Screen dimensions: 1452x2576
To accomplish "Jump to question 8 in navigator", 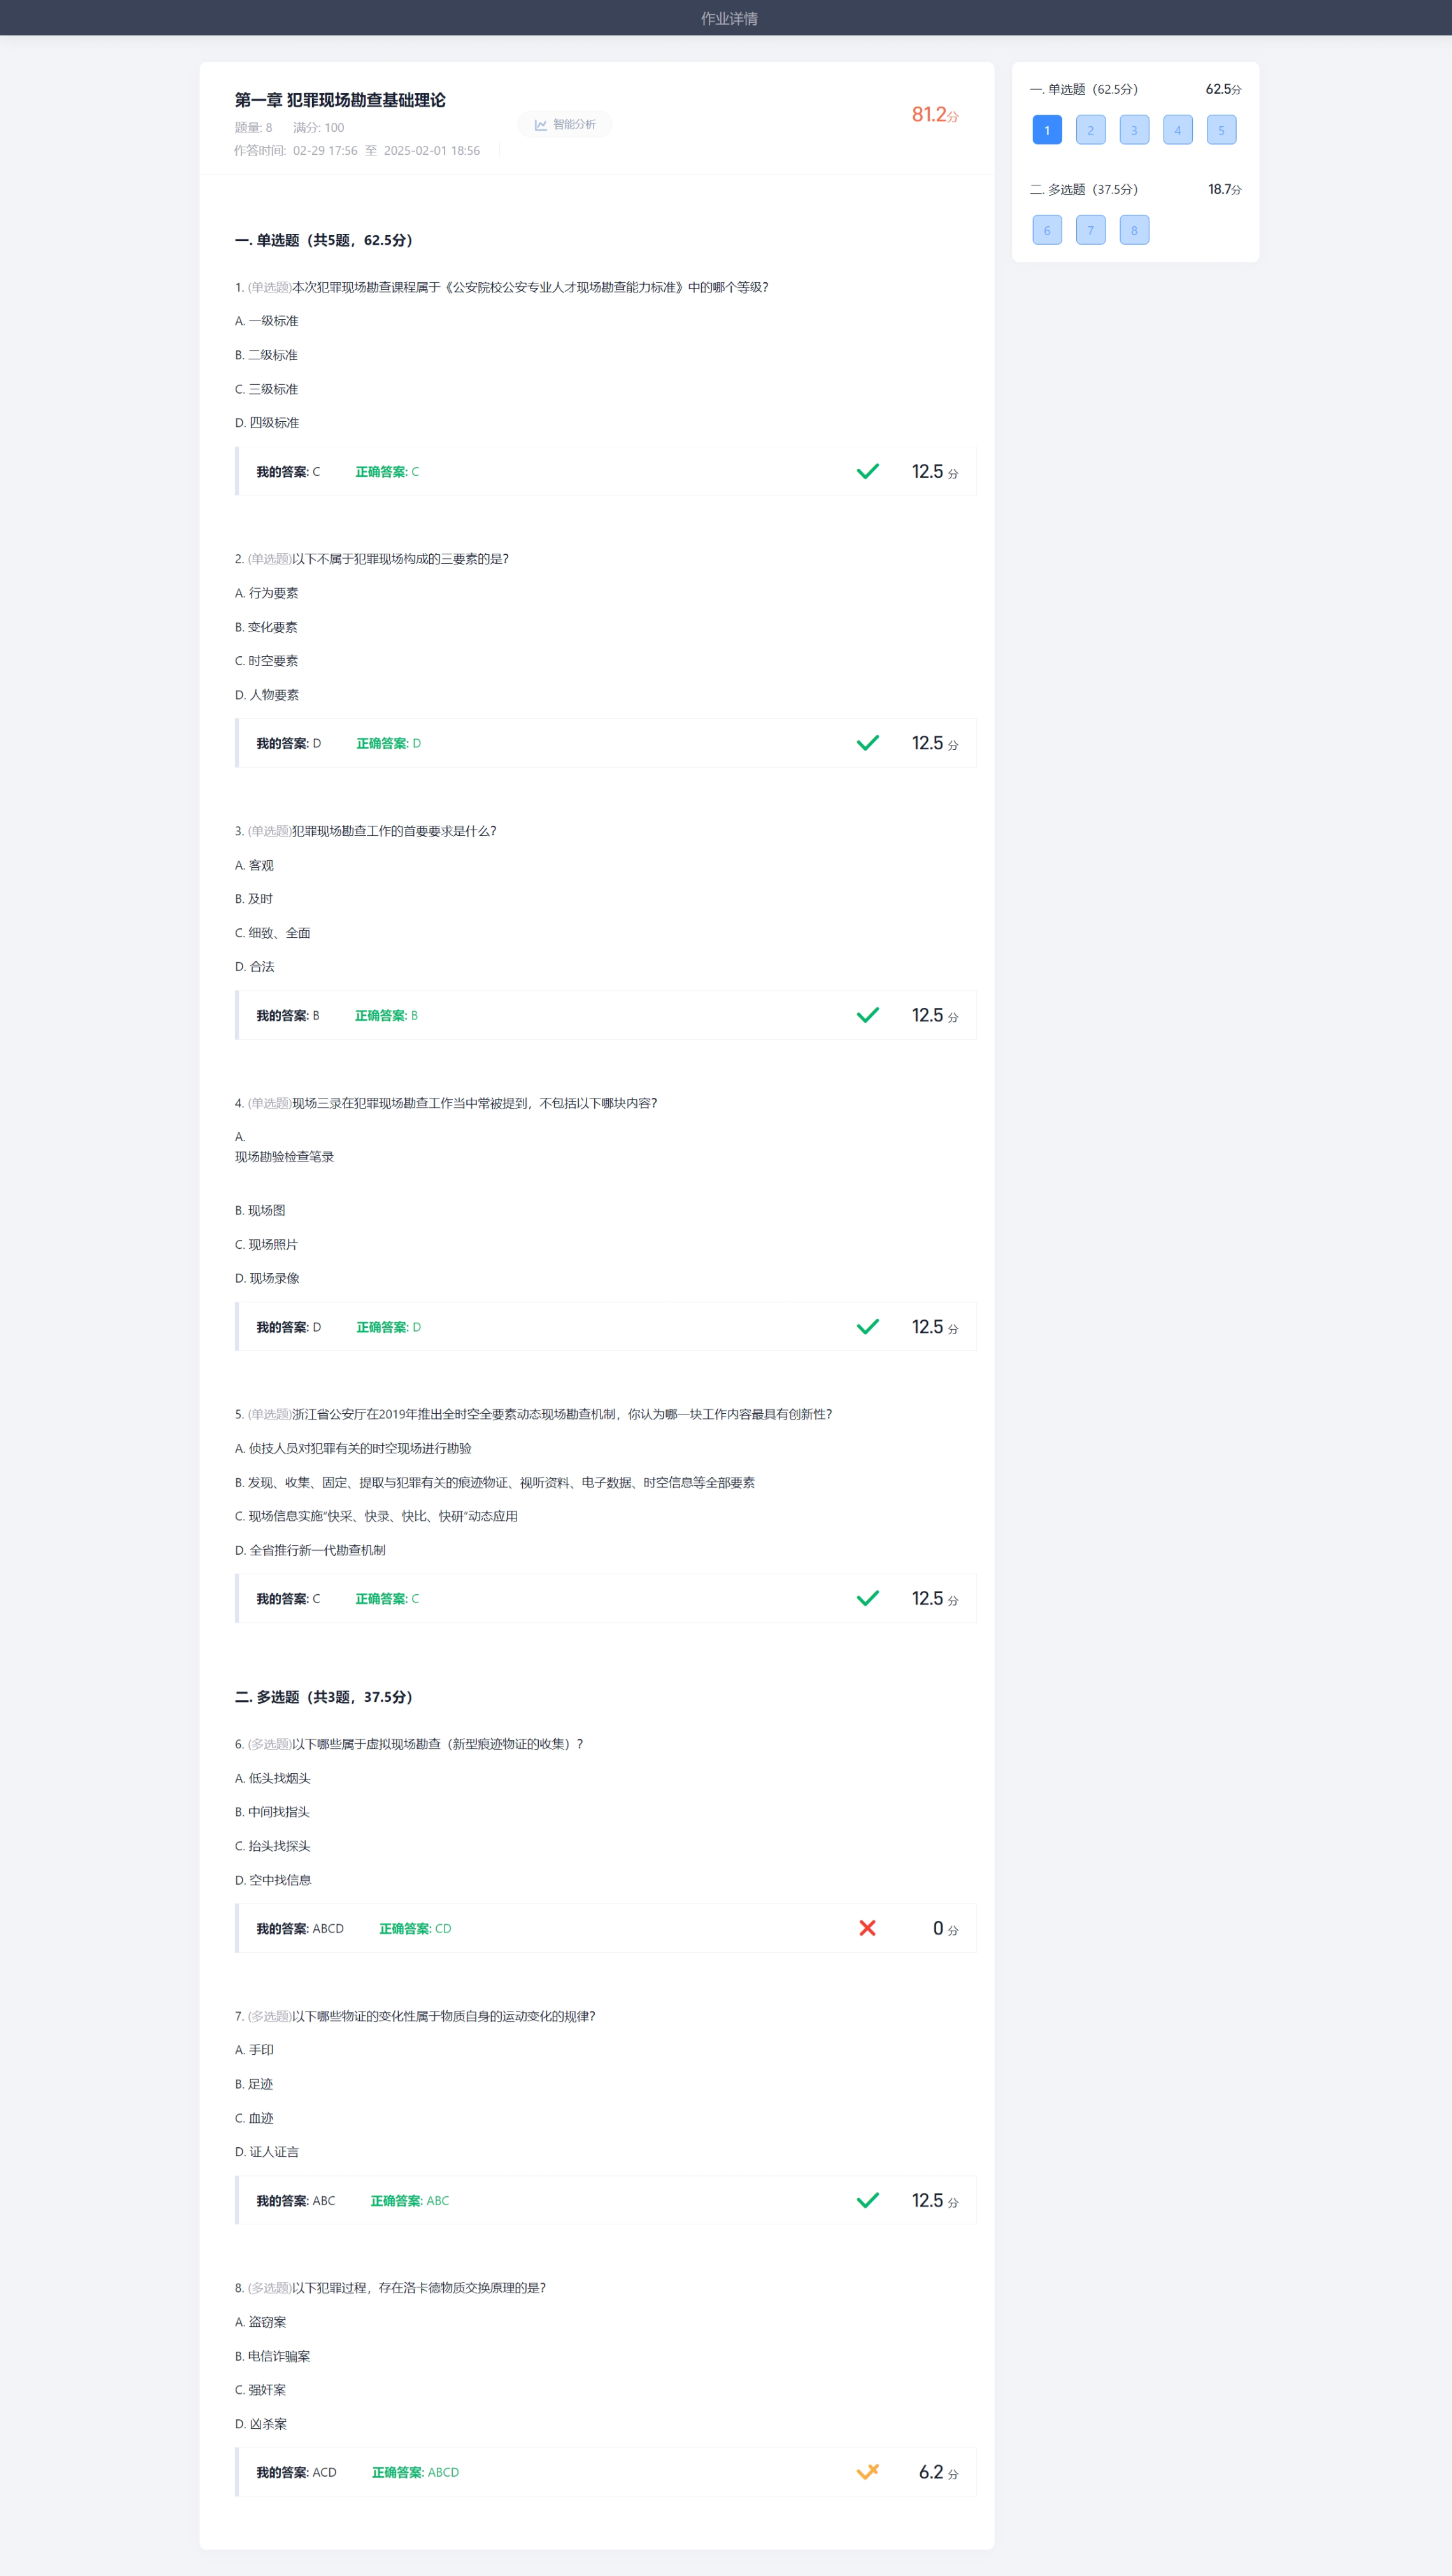I will click(1133, 230).
